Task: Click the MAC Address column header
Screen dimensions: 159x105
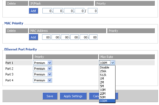Action: point(67,31)
